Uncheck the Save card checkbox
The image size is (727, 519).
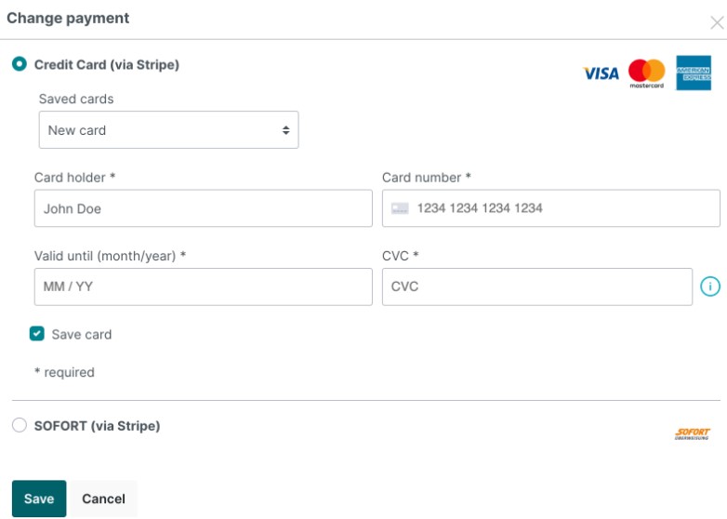[x=37, y=334]
